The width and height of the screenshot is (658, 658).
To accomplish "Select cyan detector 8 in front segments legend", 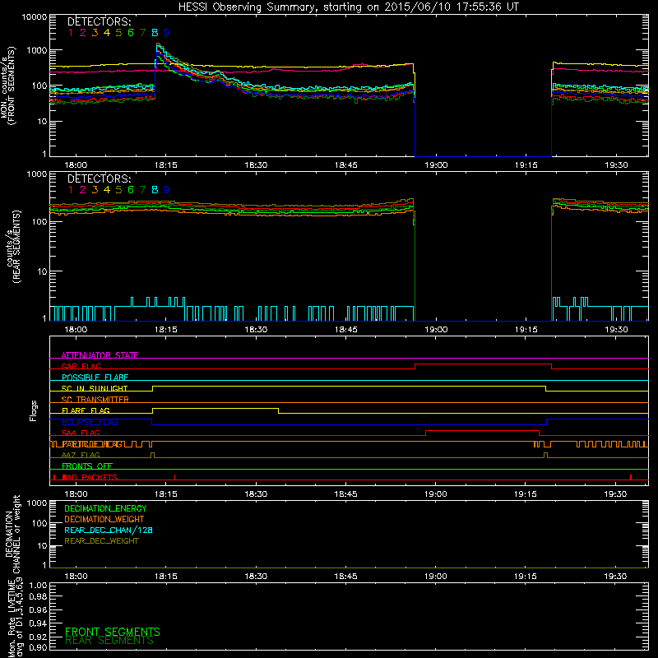I will point(155,33).
